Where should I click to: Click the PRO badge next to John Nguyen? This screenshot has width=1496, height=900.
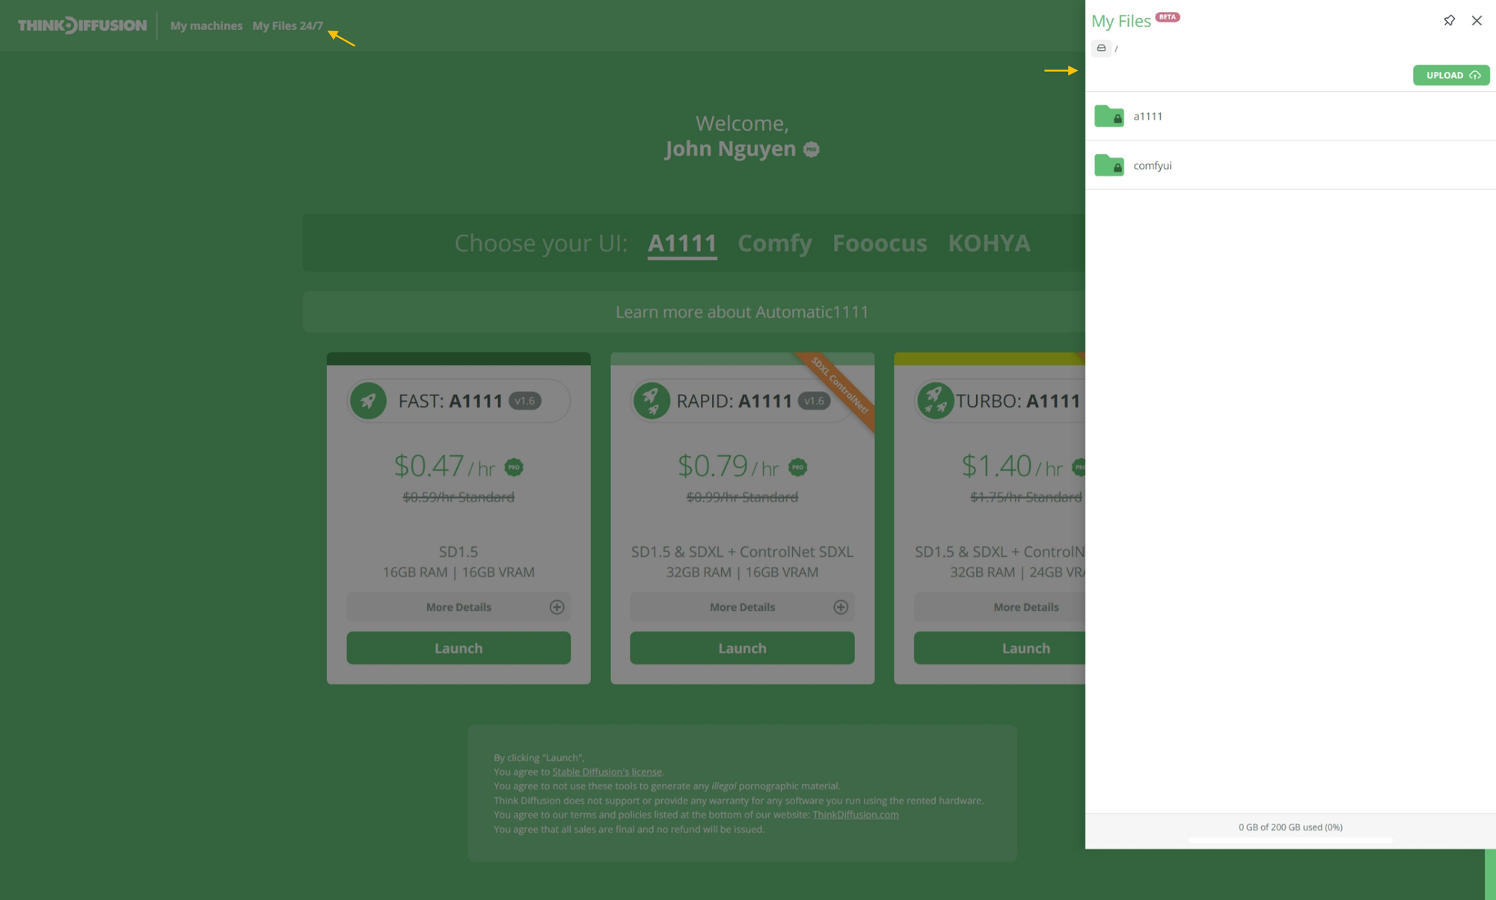812,150
